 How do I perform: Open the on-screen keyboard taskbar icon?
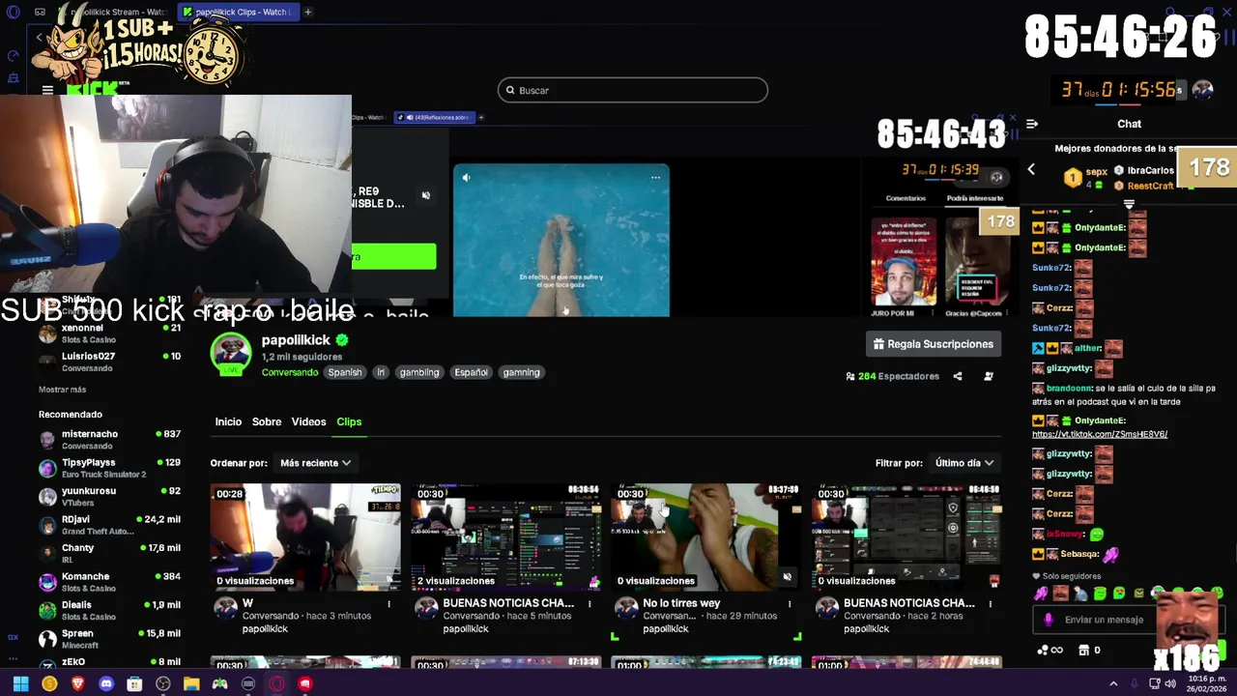[248, 683]
